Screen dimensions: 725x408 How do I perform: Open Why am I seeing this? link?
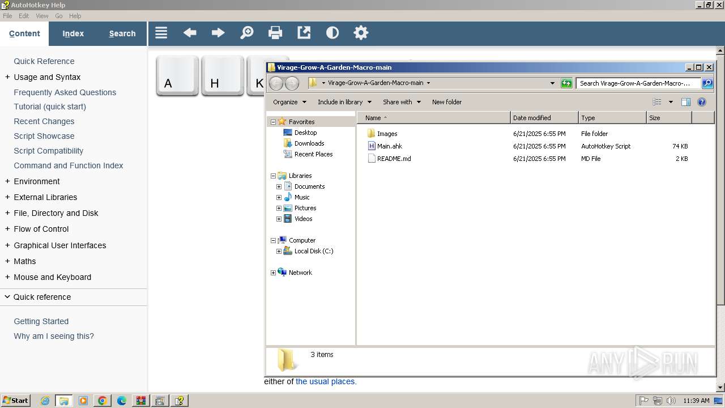click(x=54, y=336)
